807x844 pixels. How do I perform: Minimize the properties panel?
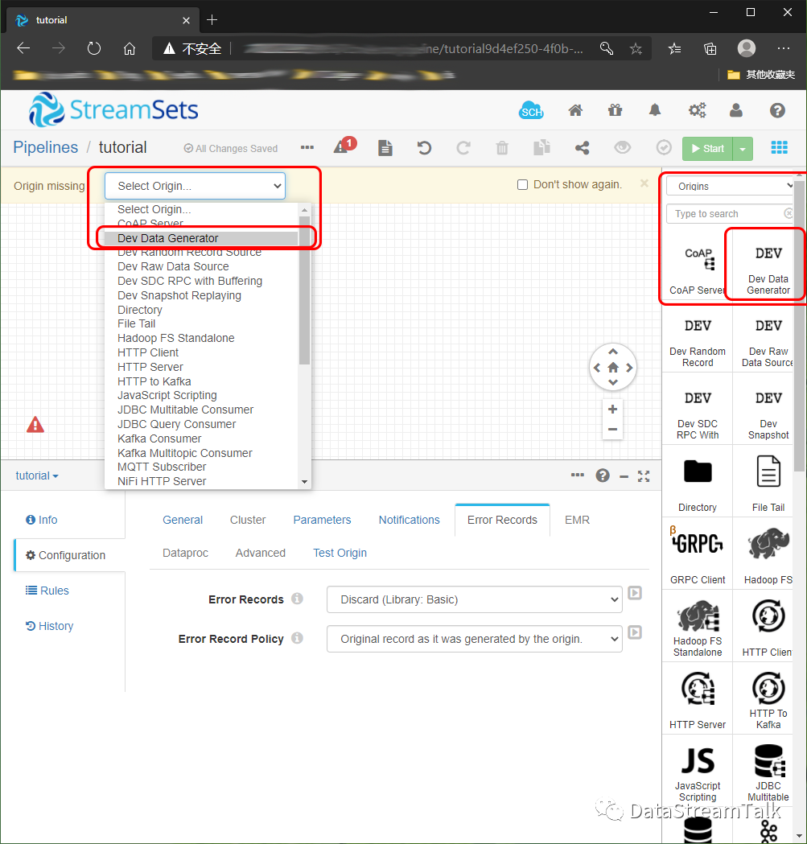tap(624, 477)
